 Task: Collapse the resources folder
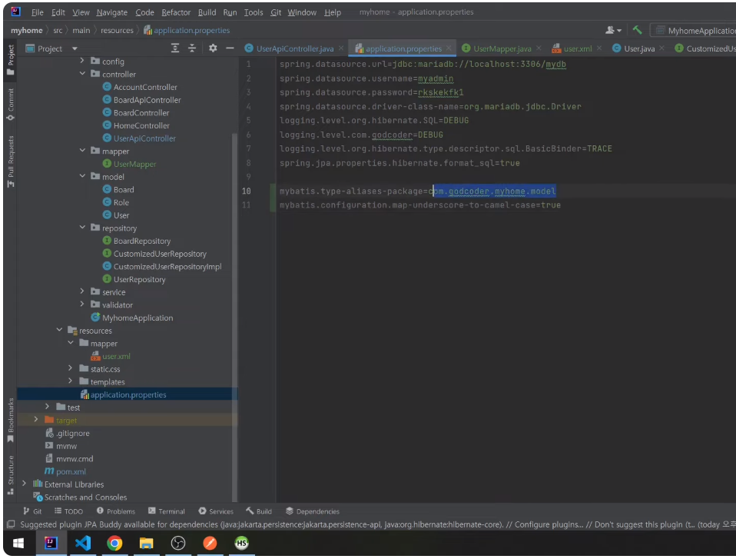(59, 330)
